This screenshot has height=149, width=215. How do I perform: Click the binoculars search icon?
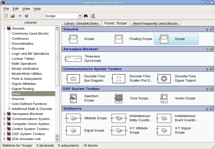[86, 16]
